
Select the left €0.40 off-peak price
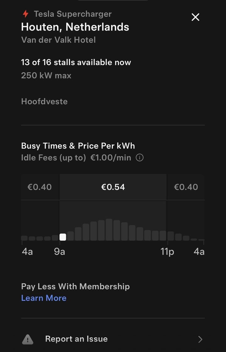pos(40,187)
